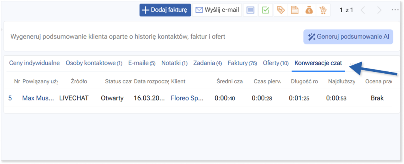Image resolution: width=404 pixels, height=164 pixels.
Task: Open the Faktury tab
Action: (x=242, y=63)
